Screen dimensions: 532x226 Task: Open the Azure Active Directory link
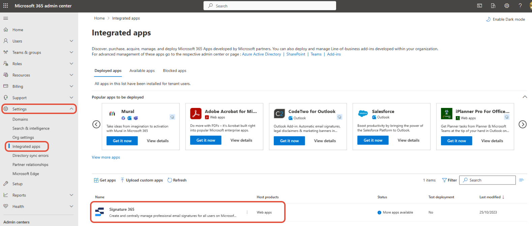coord(261,54)
